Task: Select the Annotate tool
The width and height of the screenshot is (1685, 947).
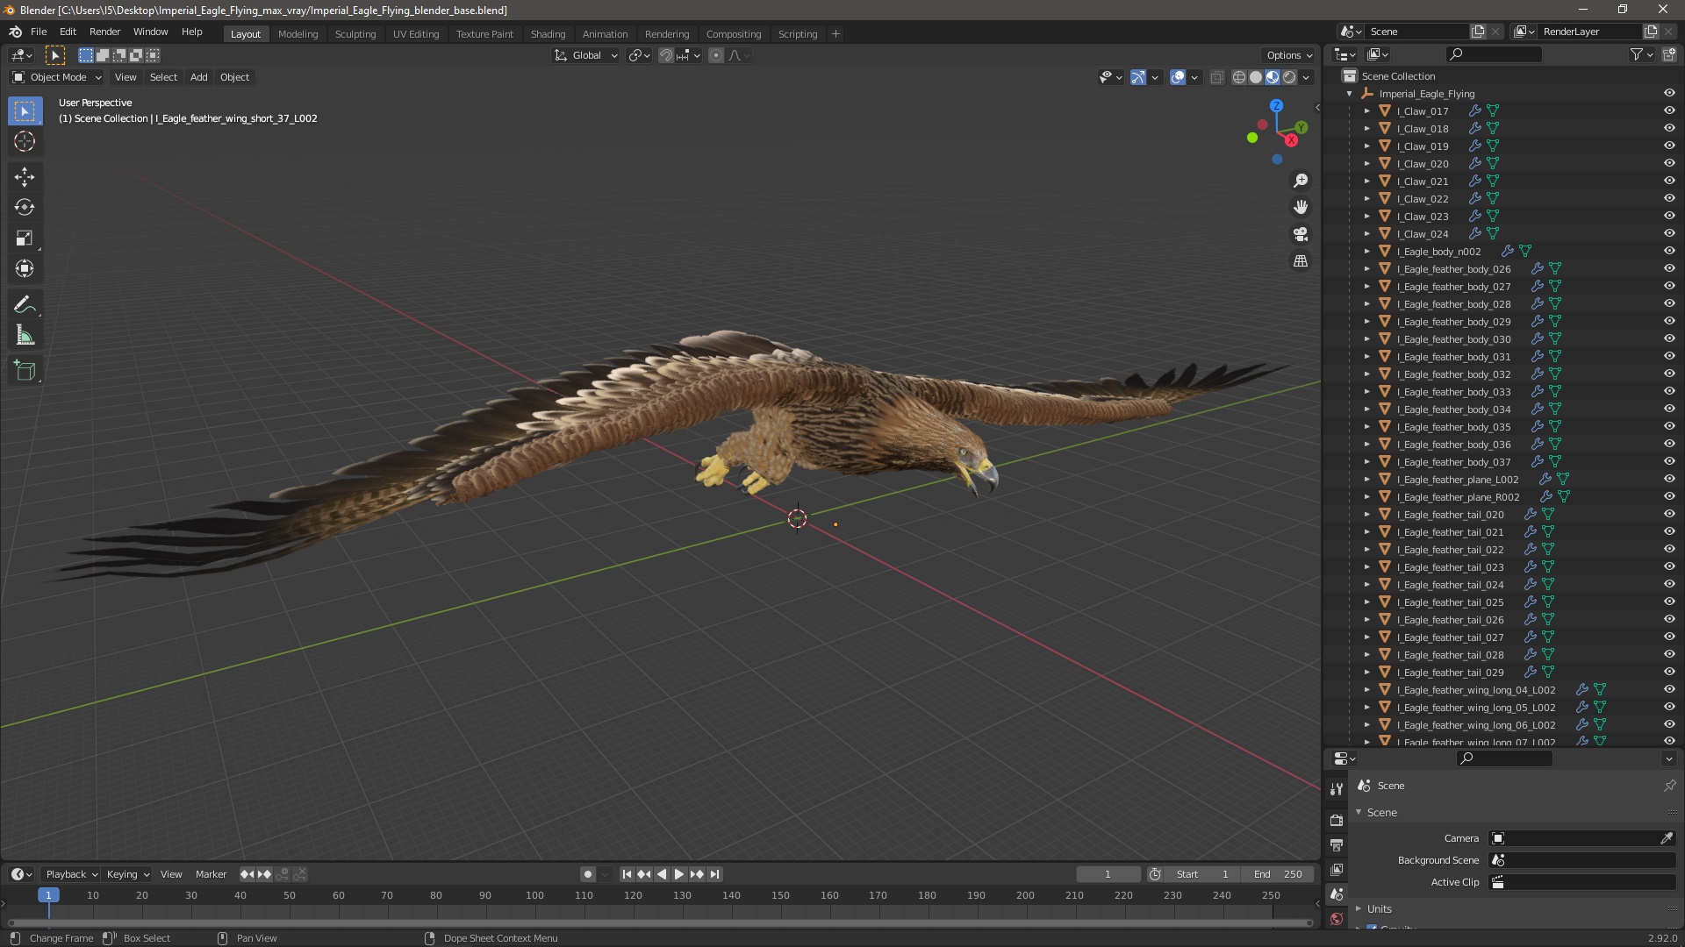Action: pyautogui.click(x=25, y=305)
